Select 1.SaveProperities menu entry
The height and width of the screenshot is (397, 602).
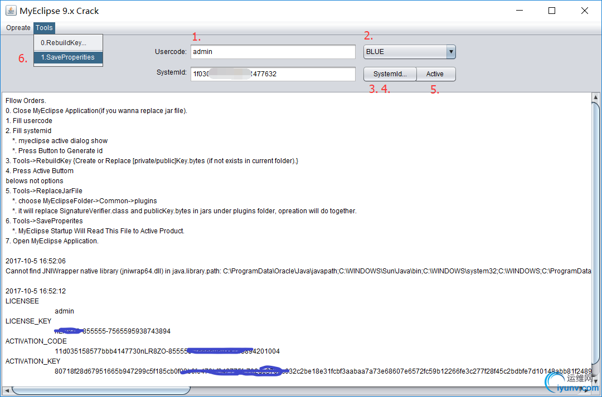[69, 57]
